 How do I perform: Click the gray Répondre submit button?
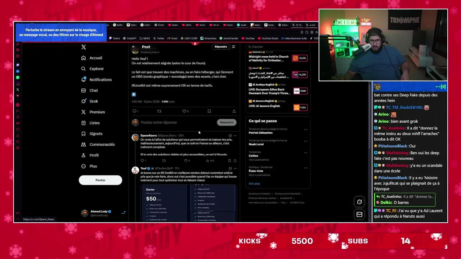point(227,122)
